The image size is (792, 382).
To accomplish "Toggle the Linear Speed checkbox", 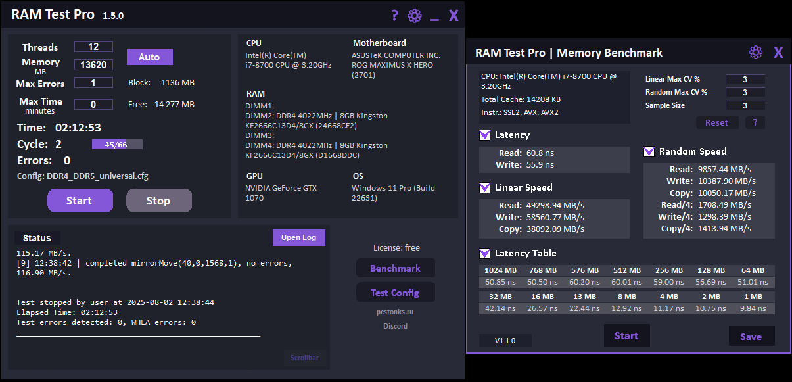I will (x=485, y=187).
